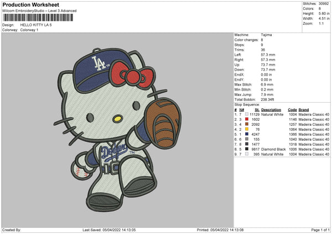The image size is (332, 234).
Task: Click the Hello Kitty embroidery design preview
Action: point(117,130)
